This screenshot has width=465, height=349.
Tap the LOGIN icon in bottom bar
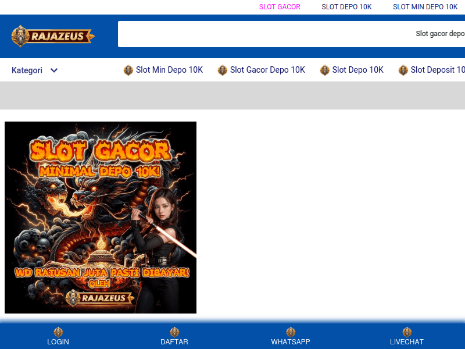coord(58,332)
